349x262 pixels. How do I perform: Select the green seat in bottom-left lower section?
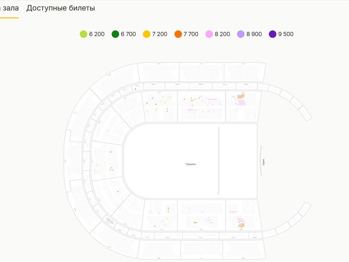point(155,226)
